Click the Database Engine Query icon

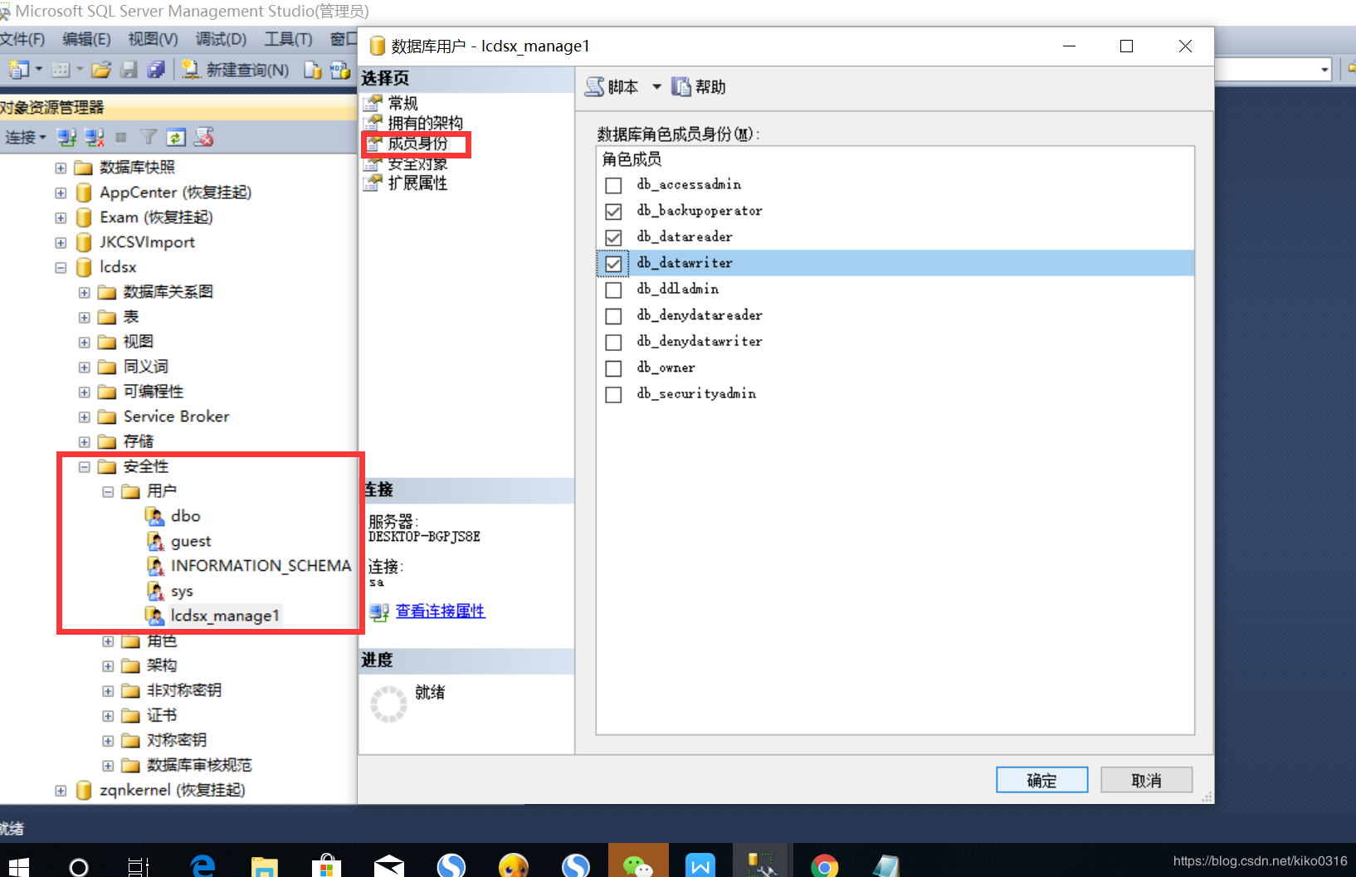[x=312, y=70]
